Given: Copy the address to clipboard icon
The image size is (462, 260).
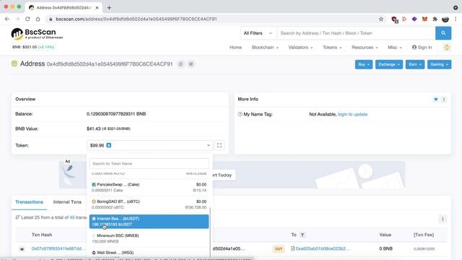Looking at the screenshot, I should (x=180, y=64).
